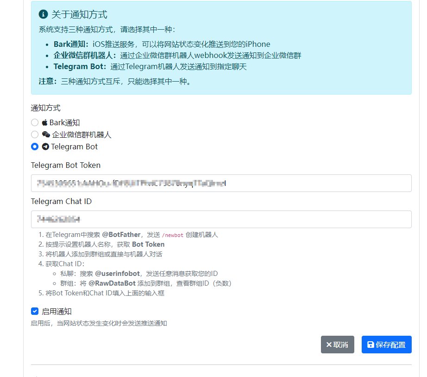Focus the Telegram Bot Token input field
The width and height of the screenshot is (427, 377).
221,183
